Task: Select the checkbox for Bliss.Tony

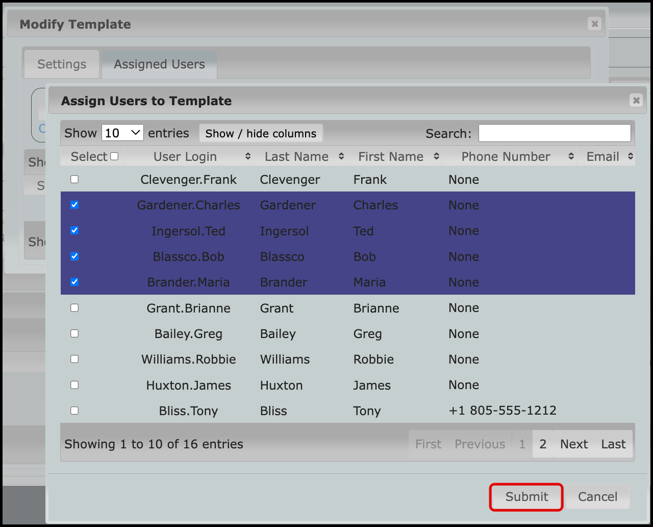Action: 74,411
